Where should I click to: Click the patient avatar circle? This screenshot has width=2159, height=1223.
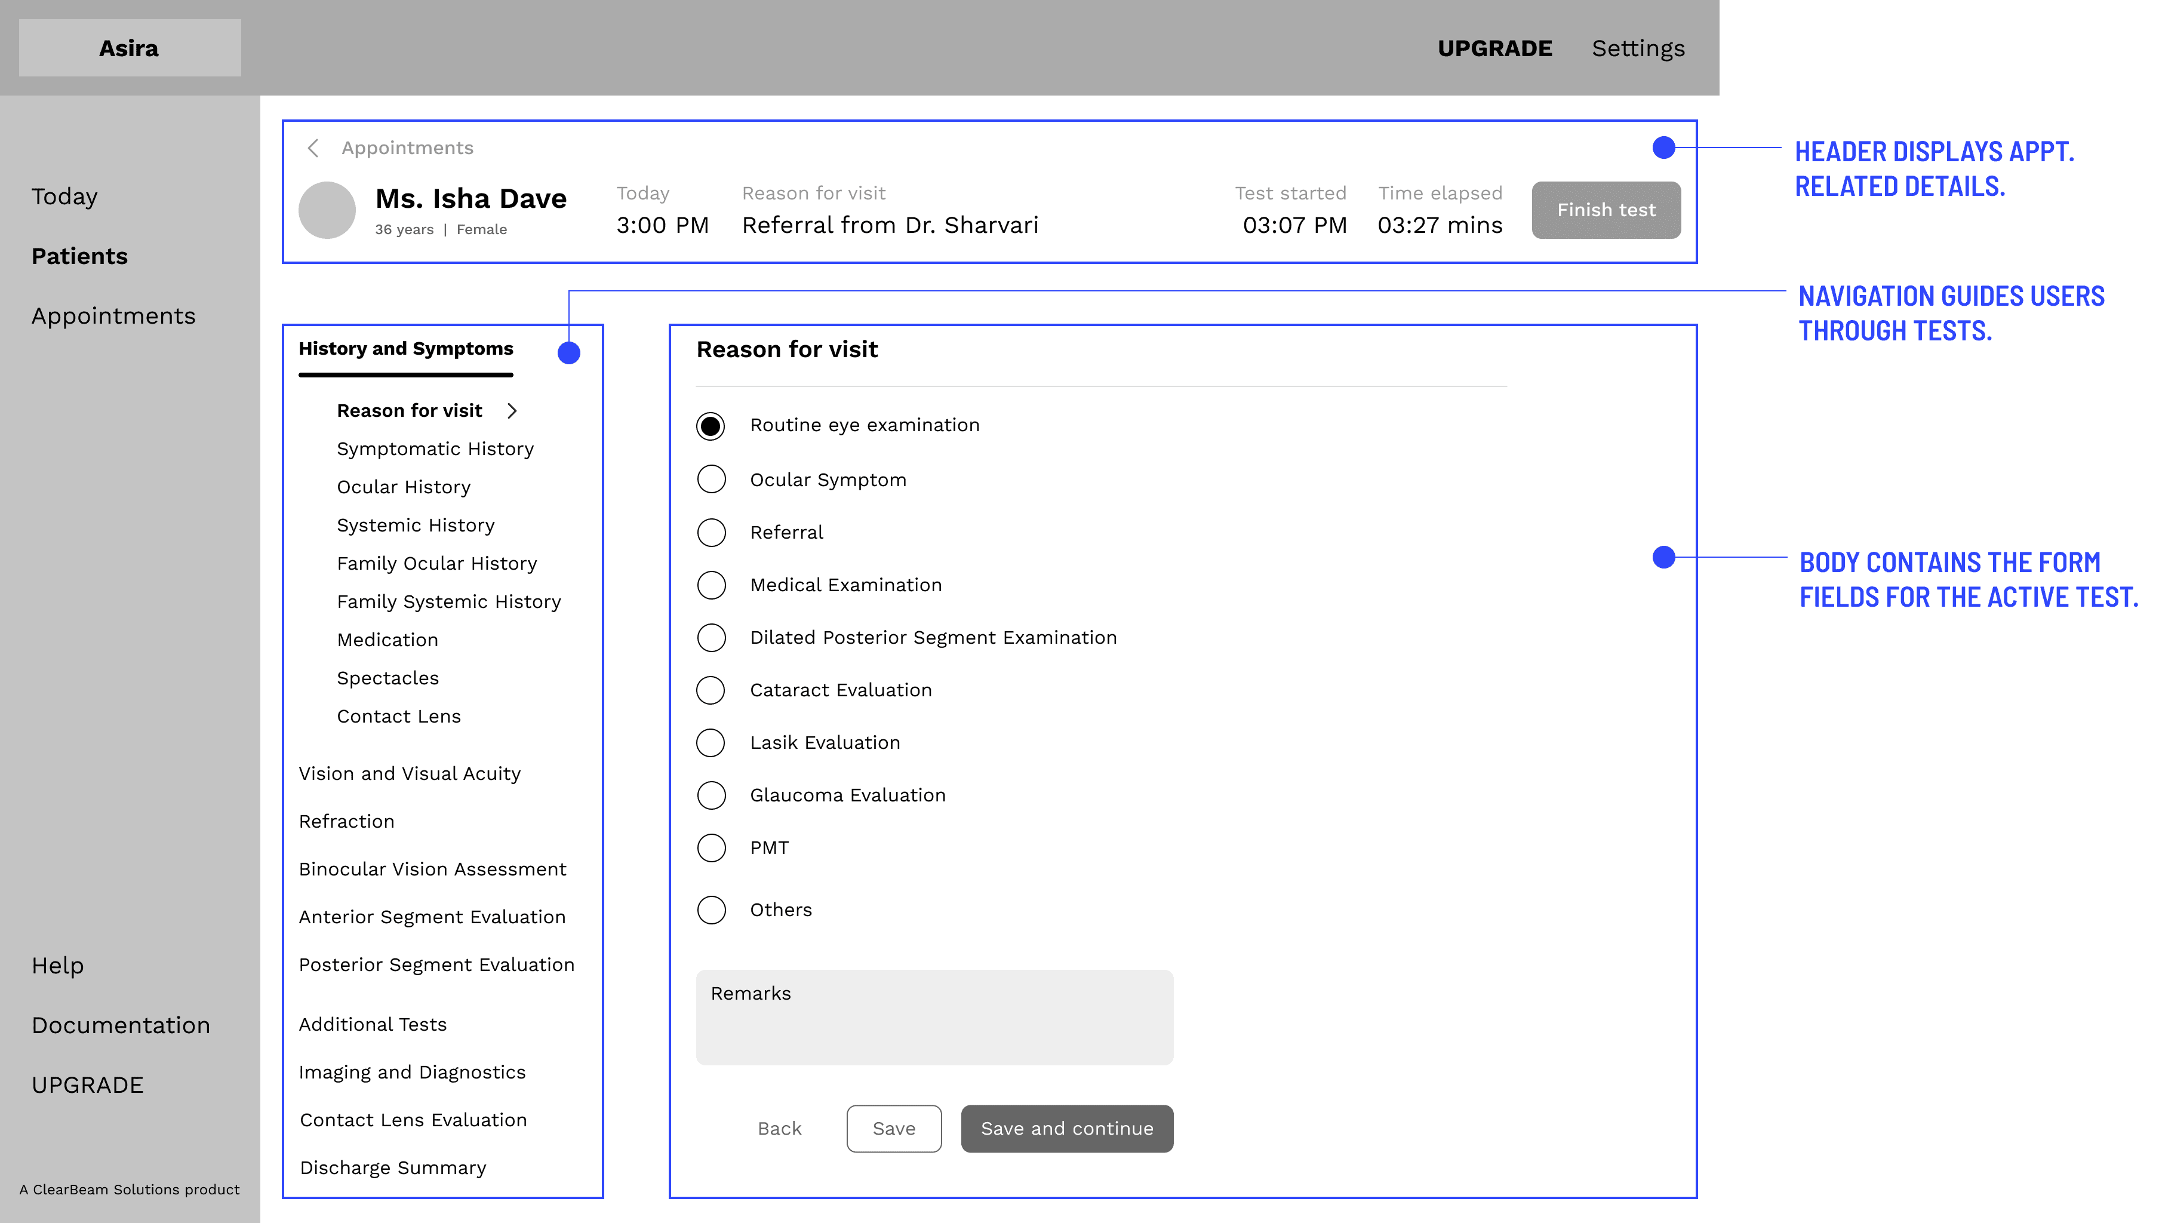tap(328, 210)
